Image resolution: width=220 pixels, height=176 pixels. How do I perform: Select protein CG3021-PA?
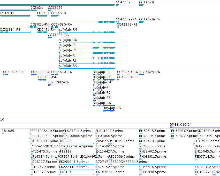pos(40,72)
